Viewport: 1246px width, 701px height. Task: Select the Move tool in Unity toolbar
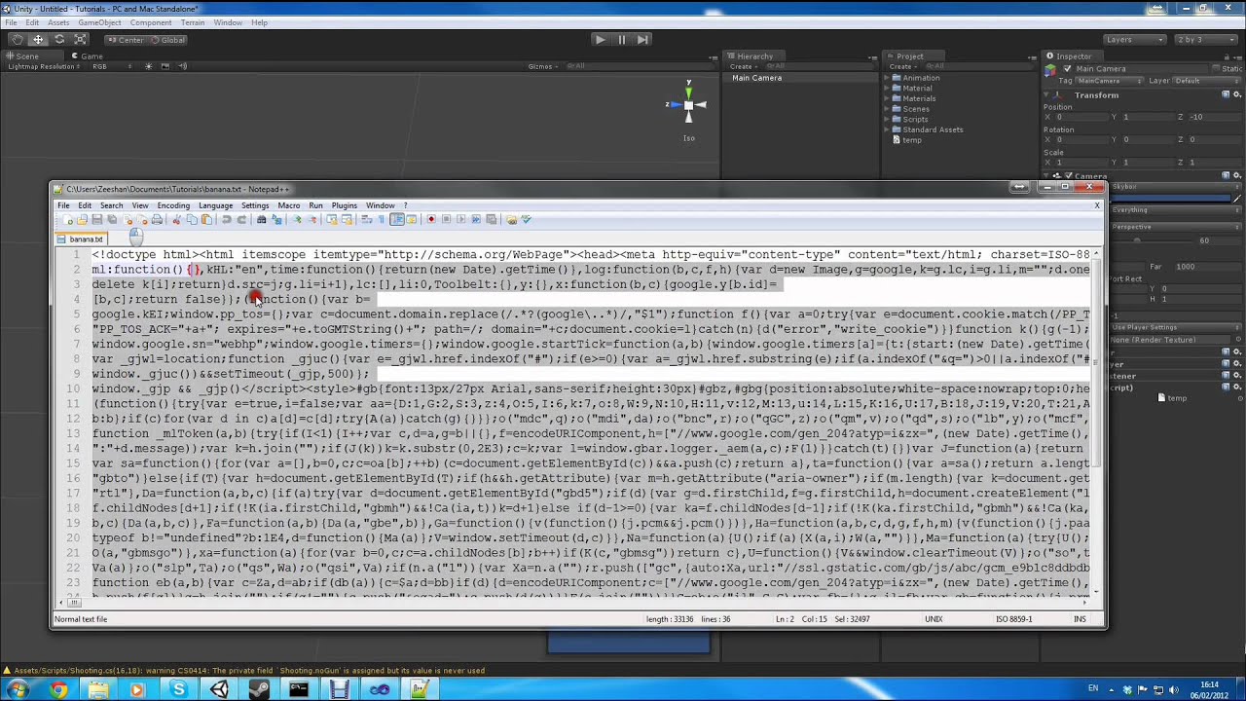coord(37,40)
